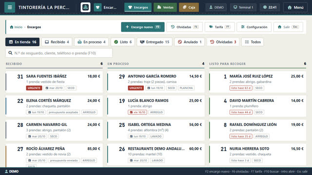The width and height of the screenshot is (312, 175).
Task: Click the 60,00 € price on order 26
Action: pos(195,149)
